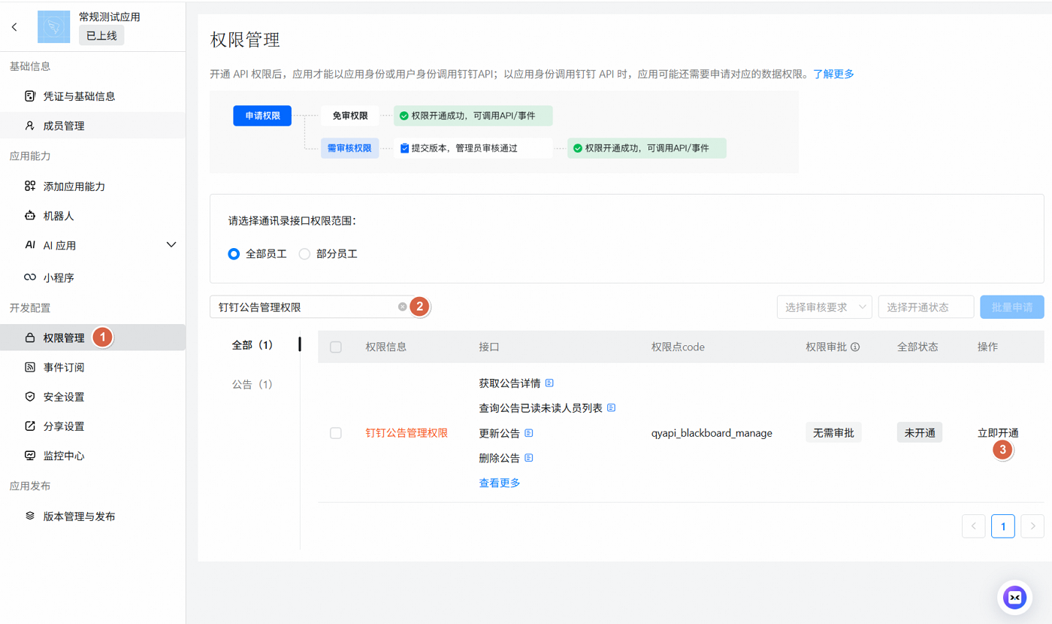
Task: Open the doc icon beside 查询公告已读未读人员列表
Action: (x=611, y=408)
